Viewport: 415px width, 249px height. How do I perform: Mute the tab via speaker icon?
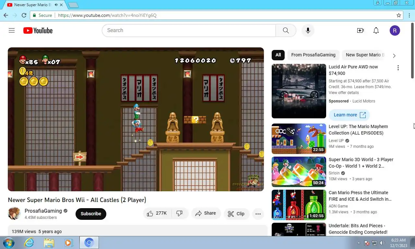point(56,5)
